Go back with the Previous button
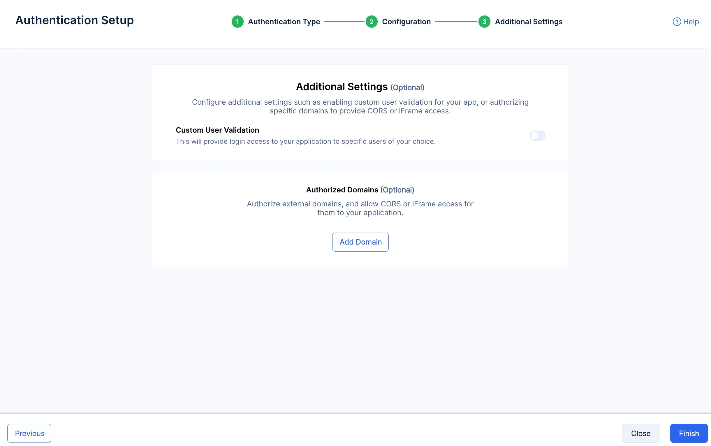This screenshot has height=446, width=711. point(29,433)
